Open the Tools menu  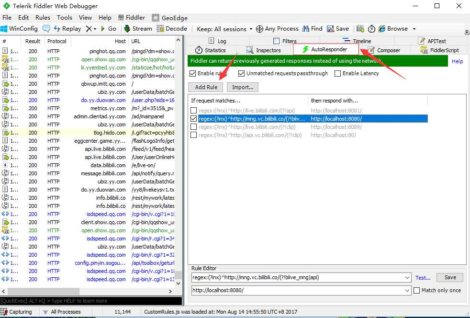tap(65, 18)
